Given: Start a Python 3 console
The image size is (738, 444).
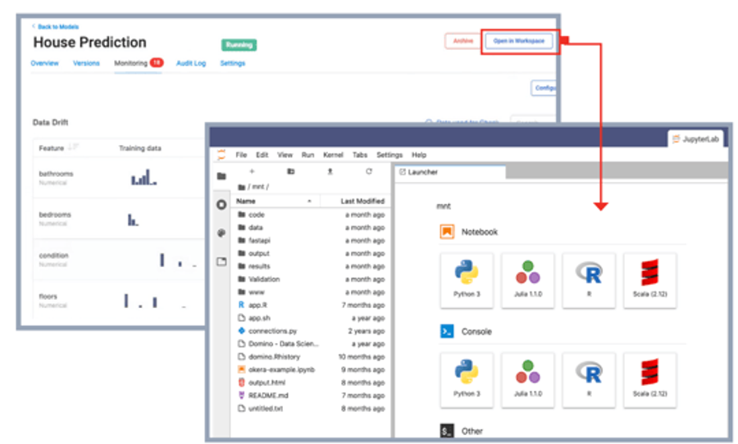Looking at the screenshot, I should pyautogui.click(x=467, y=380).
